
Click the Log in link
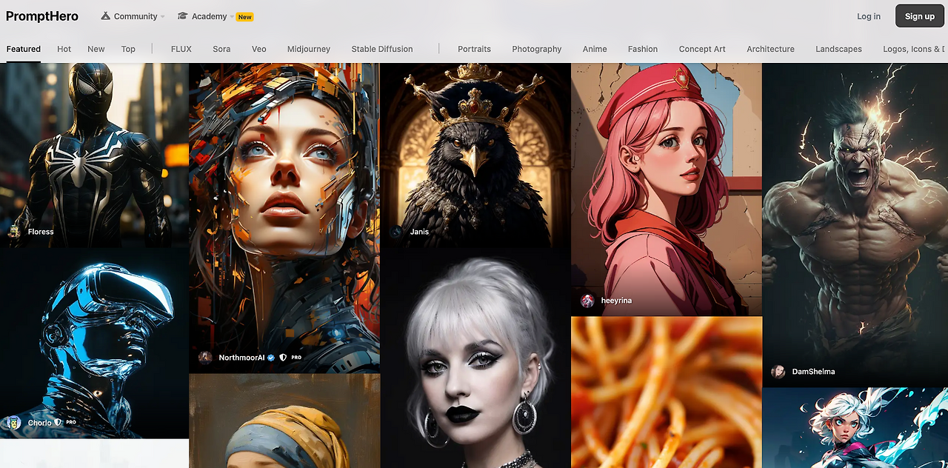[x=868, y=16]
